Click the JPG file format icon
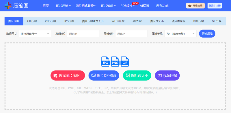Screen dimensions: 231x113 pyautogui.click(x=105, y=62)
